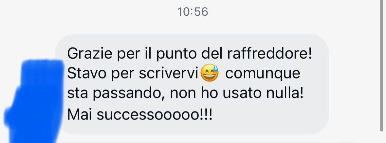
Task: Click the word "scrivervi" before the emoji
Action: point(169,74)
